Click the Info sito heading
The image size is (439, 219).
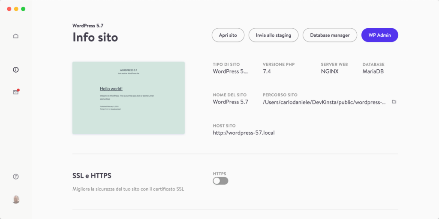95,37
